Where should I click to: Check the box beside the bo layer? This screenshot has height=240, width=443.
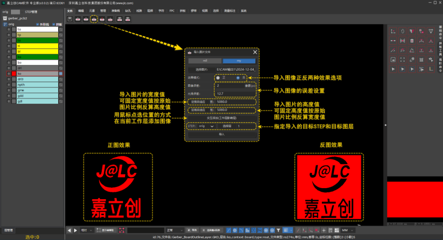tap(9, 62)
